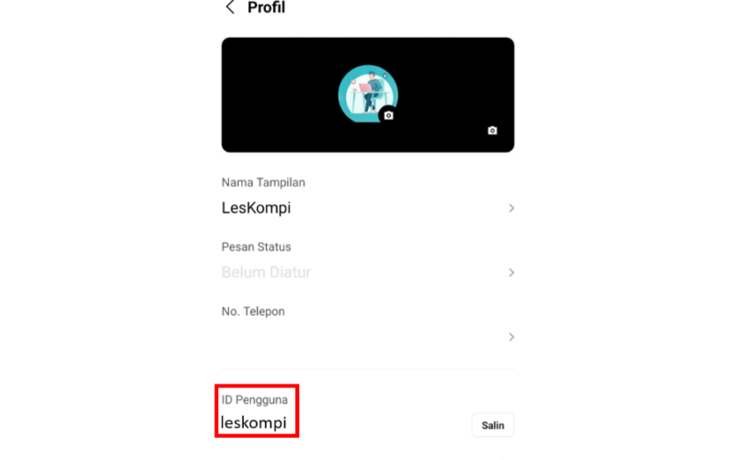Viewport: 736px width, 460px height.
Task: Tap the Profil page title
Action: click(266, 7)
